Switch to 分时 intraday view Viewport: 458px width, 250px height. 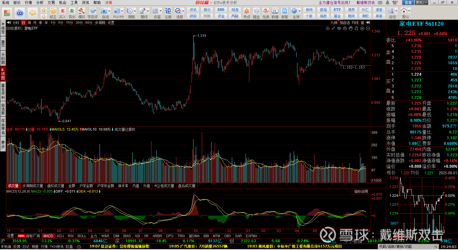(x=16, y=23)
